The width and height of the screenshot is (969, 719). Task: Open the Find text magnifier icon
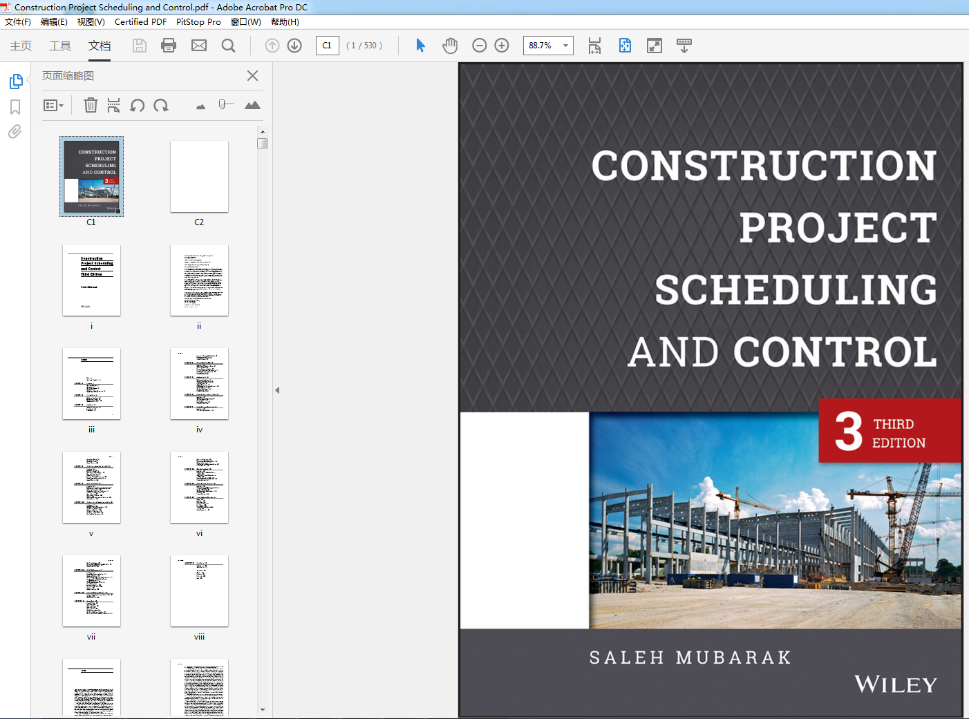(229, 46)
